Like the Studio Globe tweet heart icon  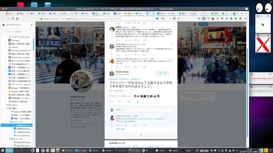(x=128, y=102)
